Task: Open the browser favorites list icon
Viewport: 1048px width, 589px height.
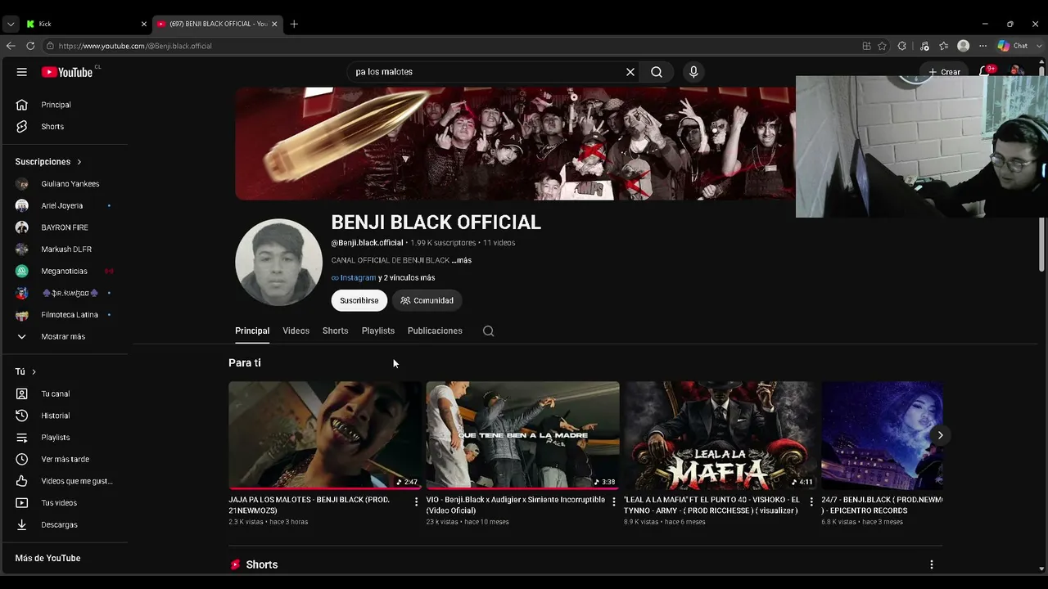Action: (x=944, y=46)
